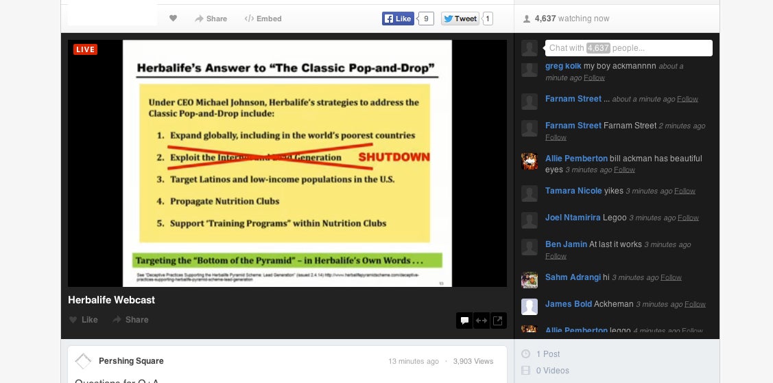The height and width of the screenshot is (383, 773).
Task: Click the tweet count 1
Action: 488,19
